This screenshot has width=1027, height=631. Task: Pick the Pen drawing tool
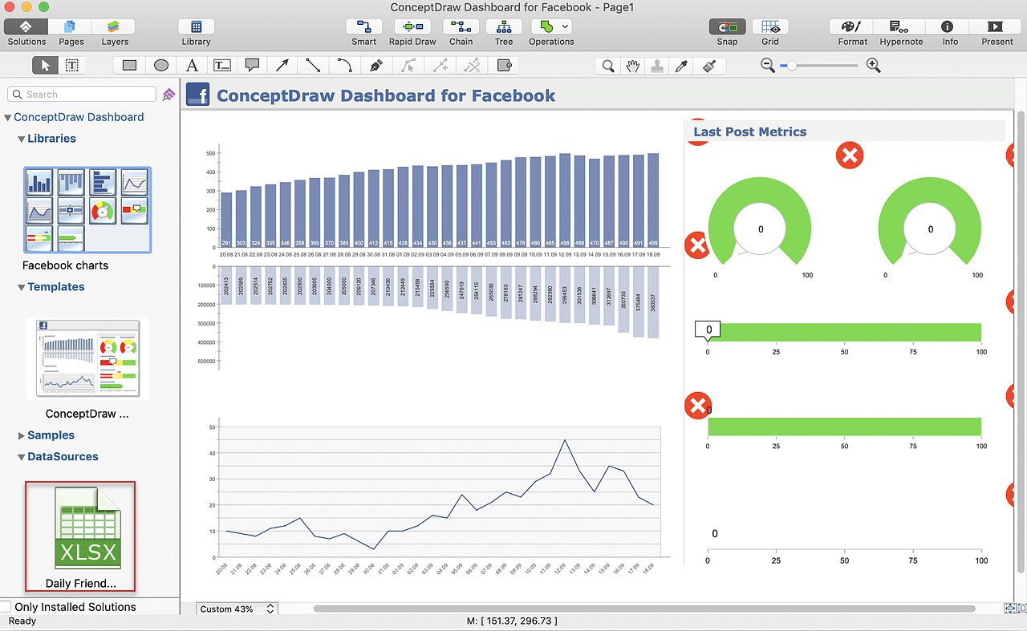tap(375, 66)
